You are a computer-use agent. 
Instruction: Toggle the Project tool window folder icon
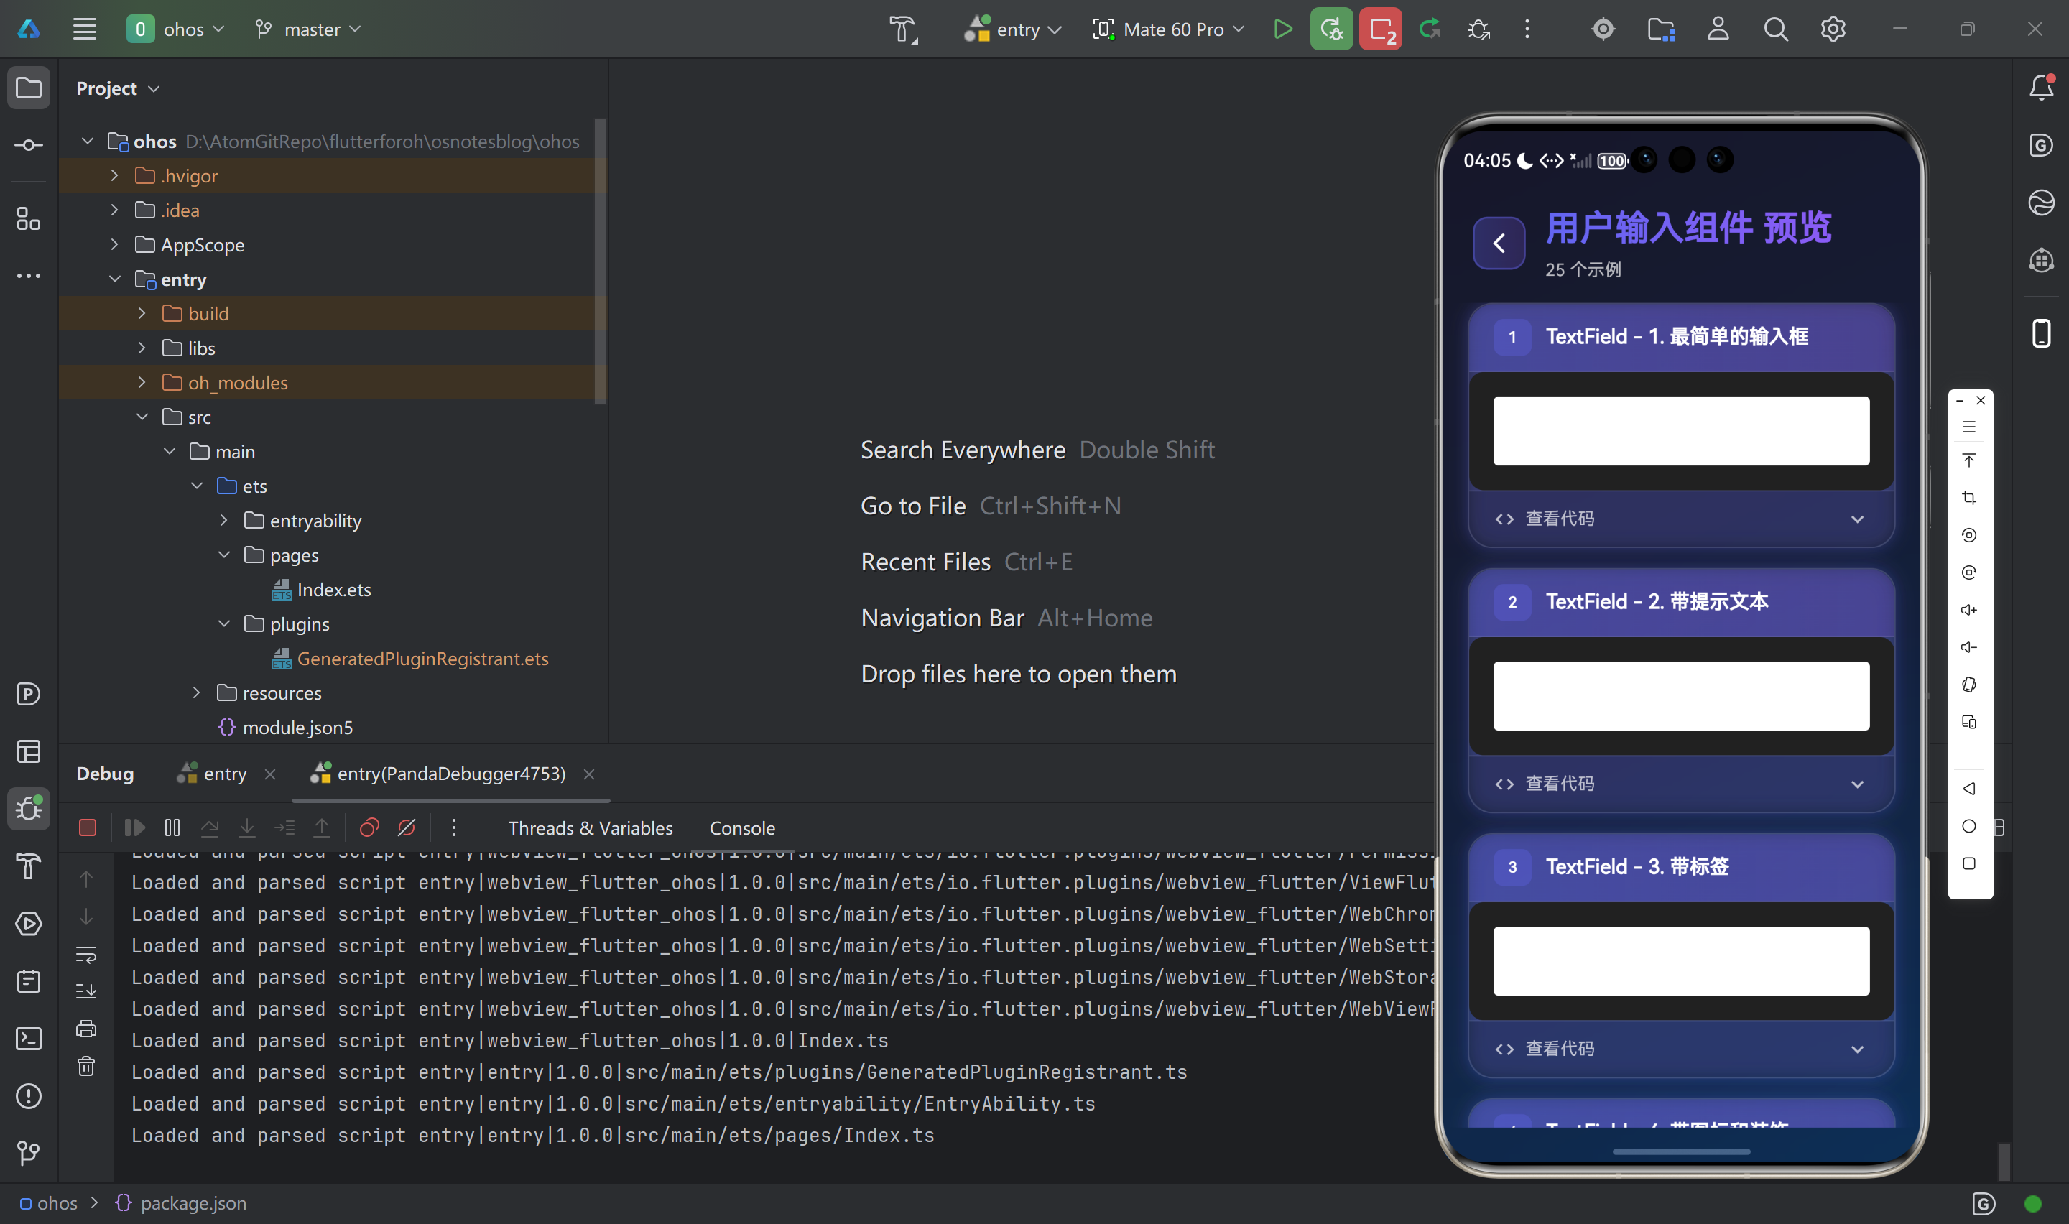(29, 88)
